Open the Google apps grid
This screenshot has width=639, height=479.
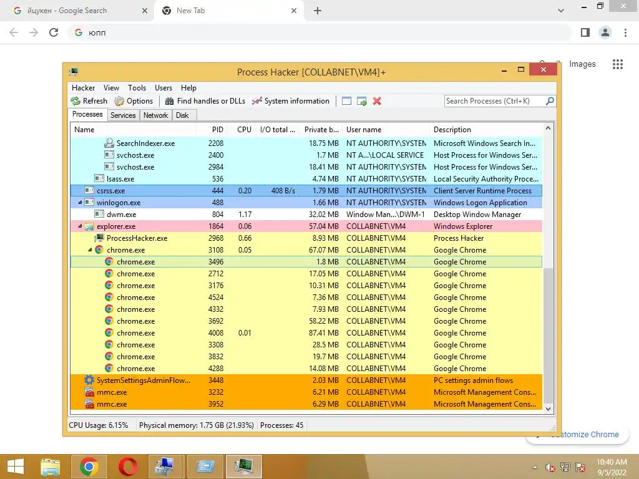point(618,64)
